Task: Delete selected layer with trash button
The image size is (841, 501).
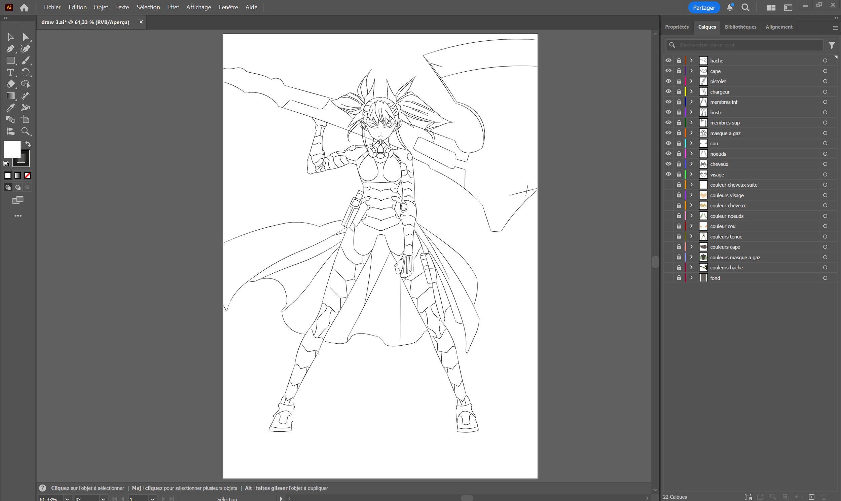Action: click(824, 497)
